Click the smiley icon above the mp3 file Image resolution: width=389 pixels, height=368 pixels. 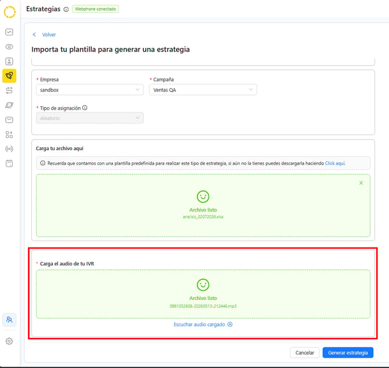click(203, 285)
